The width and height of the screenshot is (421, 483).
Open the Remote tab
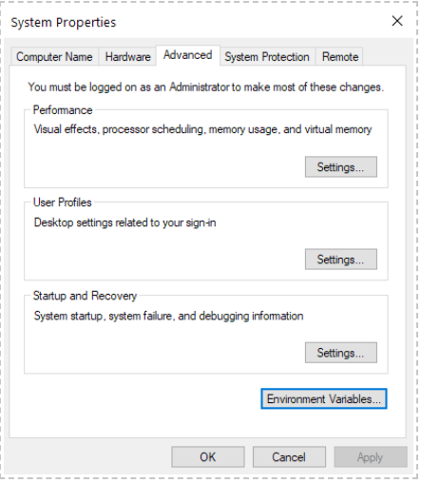coord(340,57)
